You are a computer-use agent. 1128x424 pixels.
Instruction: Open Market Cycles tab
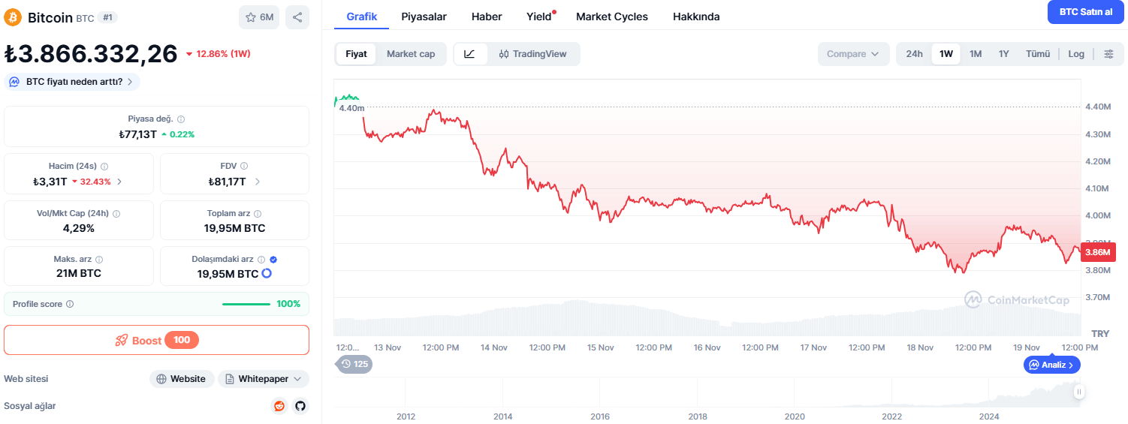[612, 17]
